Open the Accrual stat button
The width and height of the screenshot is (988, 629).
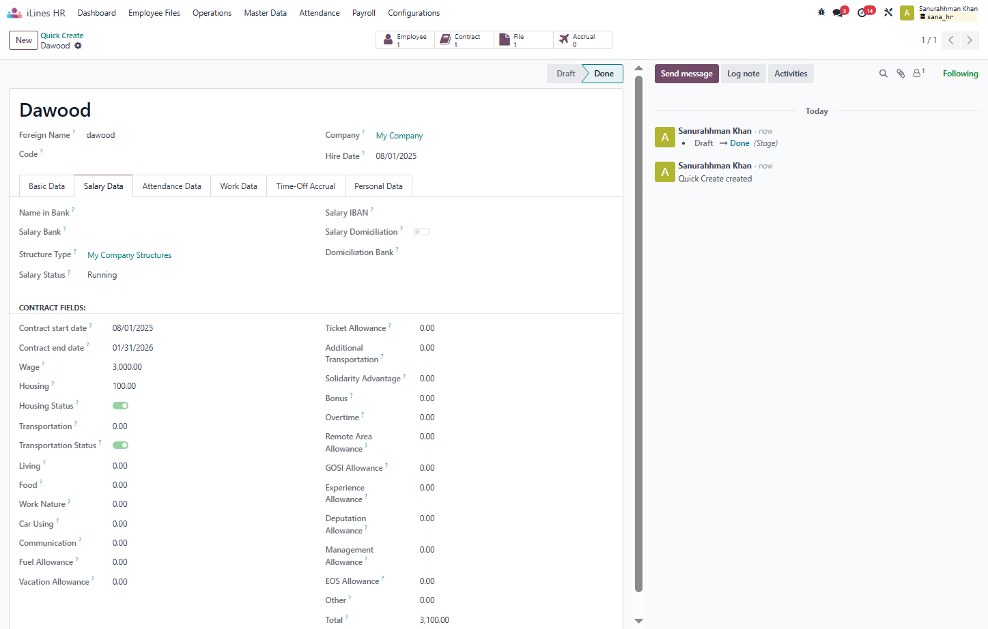tap(582, 40)
